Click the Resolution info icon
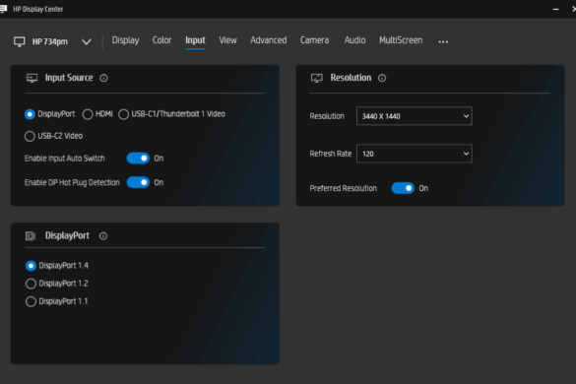The image size is (576, 384). 382,78
